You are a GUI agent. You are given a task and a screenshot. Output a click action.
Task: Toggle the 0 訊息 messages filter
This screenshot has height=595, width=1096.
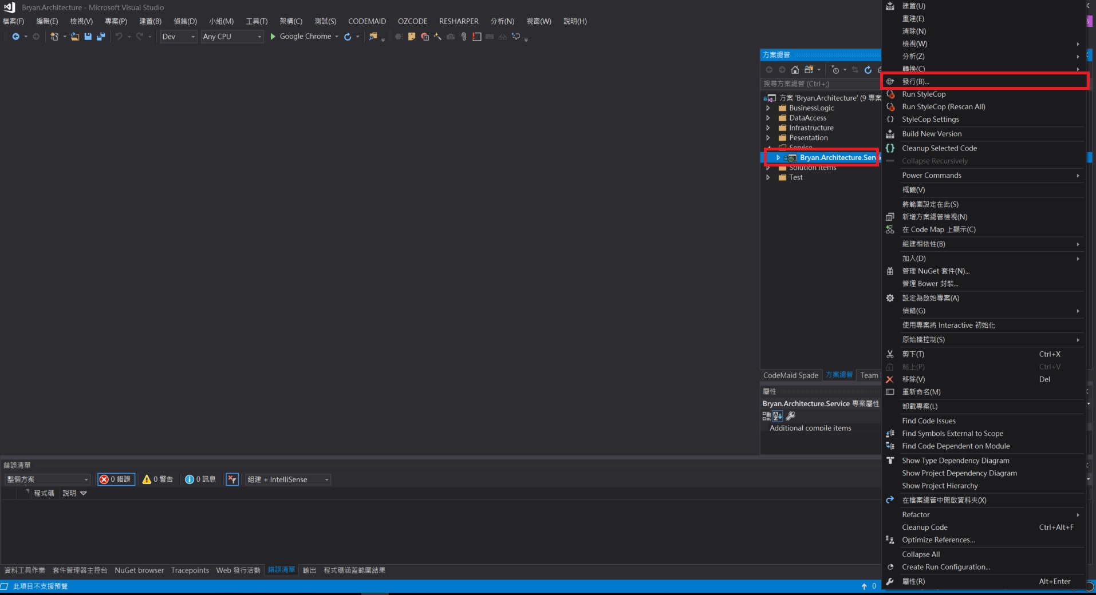pyautogui.click(x=200, y=479)
